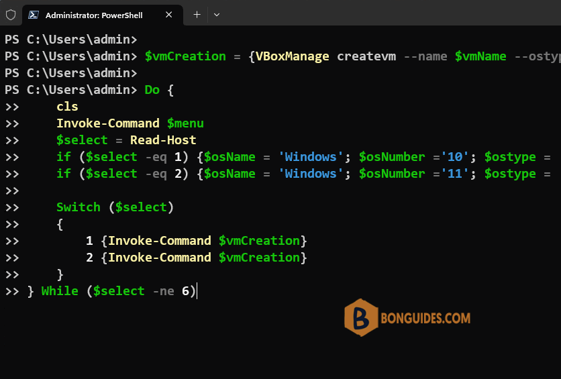Click the $vmCreation variable assignment text
The image size is (561, 379).
[185, 56]
